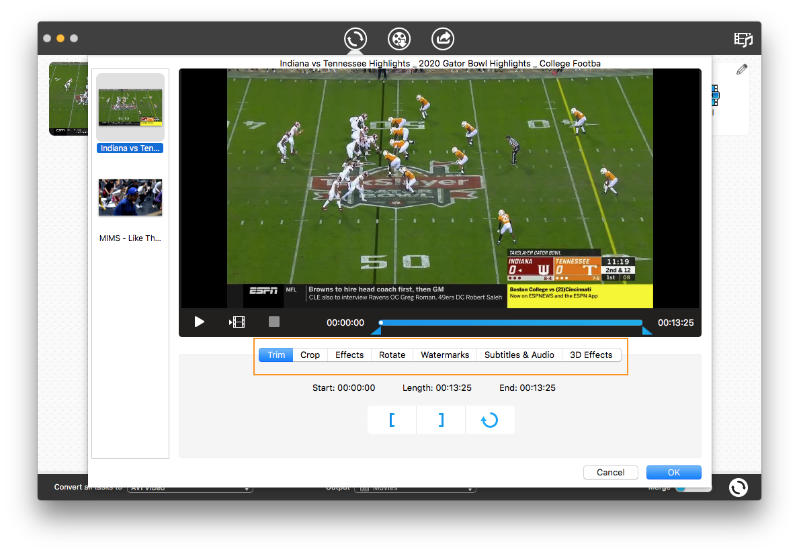Open the media library icon at top right

pyautogui.click(x=743, y=39)
